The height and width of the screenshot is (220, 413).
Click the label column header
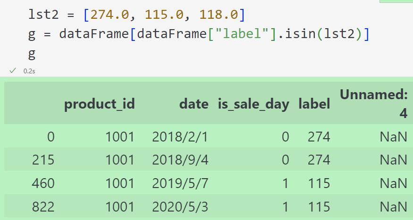314,104
